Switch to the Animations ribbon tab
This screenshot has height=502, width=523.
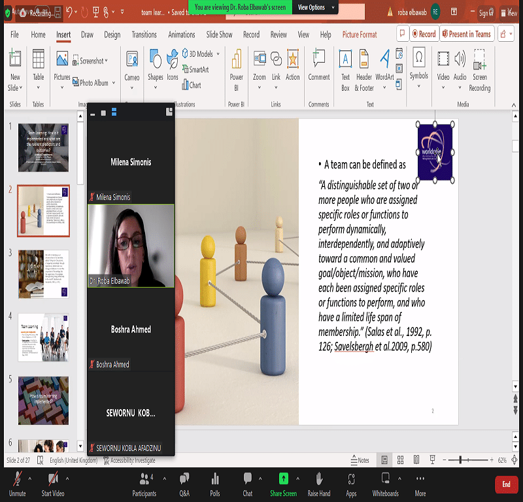(x=181, y=35)
